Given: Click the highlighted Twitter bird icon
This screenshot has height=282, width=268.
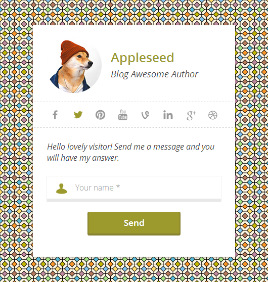Looking at the screenshot, I should point(78,115).
